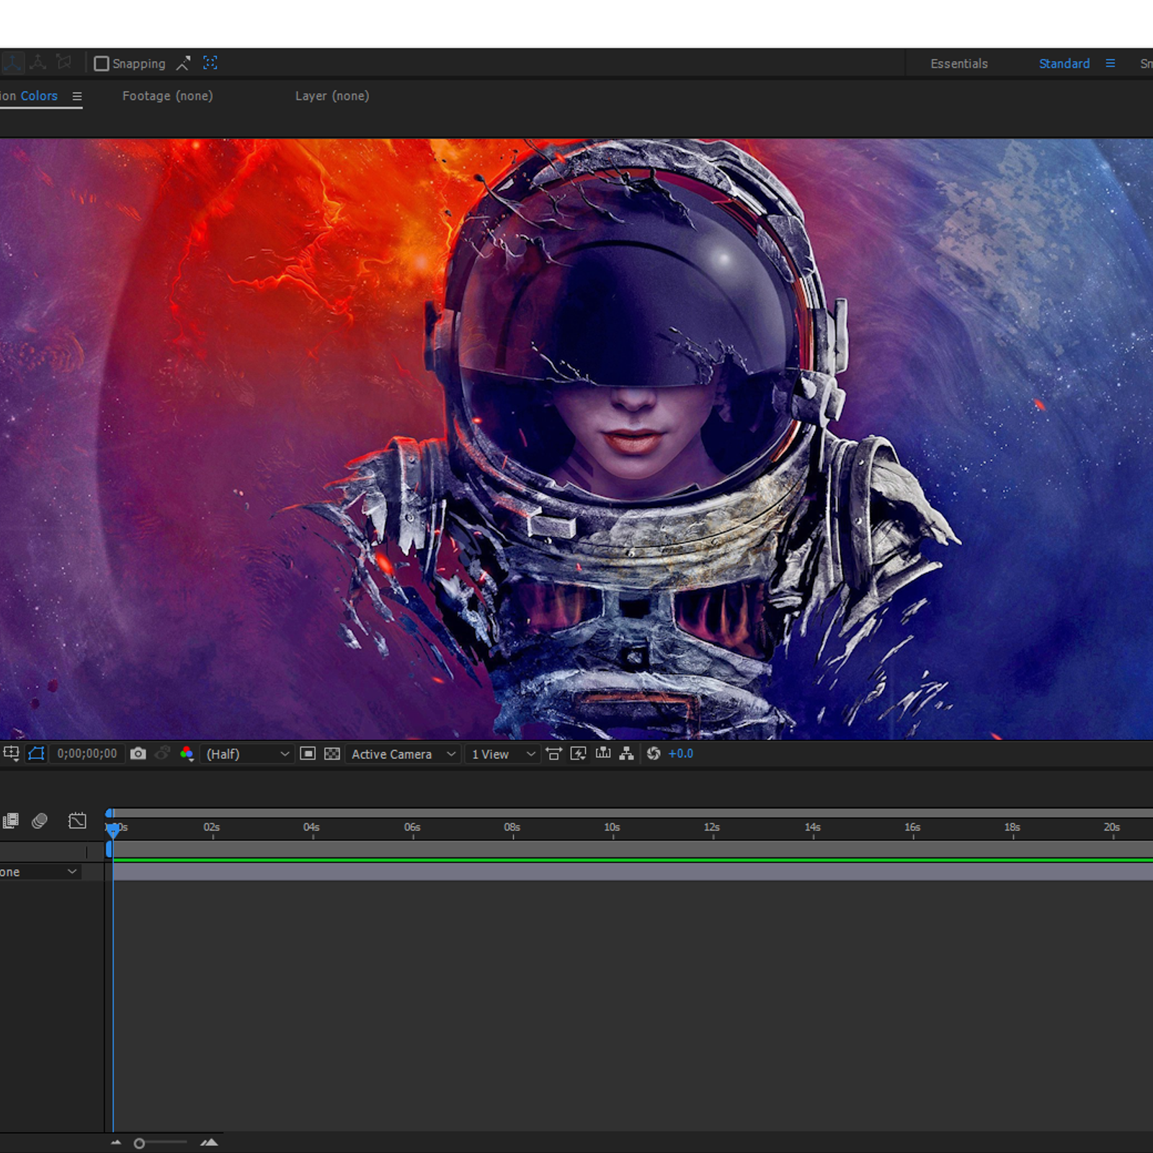Image resolution: width=1153 pixels, height=1153 pixels.
Task: Click the current time 0;00;00;00 field
Action: click(x=87, y=754)
